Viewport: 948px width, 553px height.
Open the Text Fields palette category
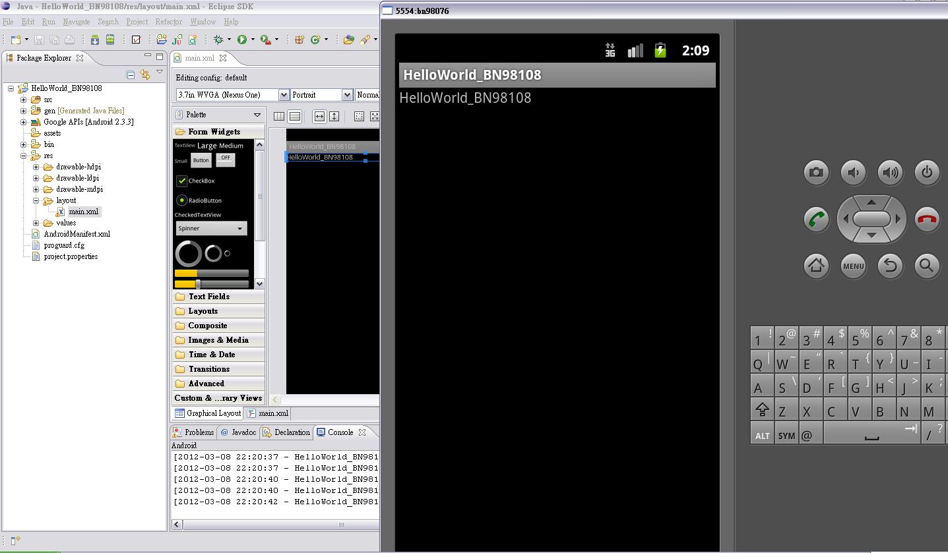tap(208, 297)
